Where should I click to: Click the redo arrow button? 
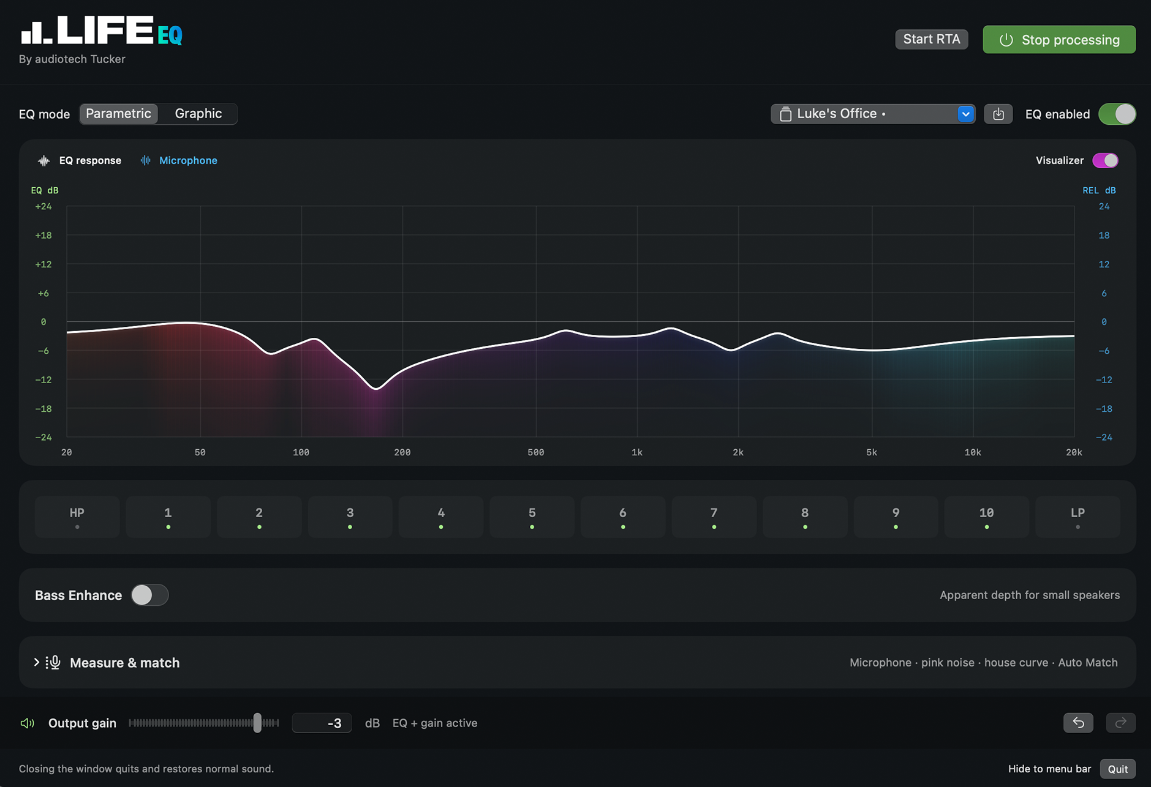1120,723
